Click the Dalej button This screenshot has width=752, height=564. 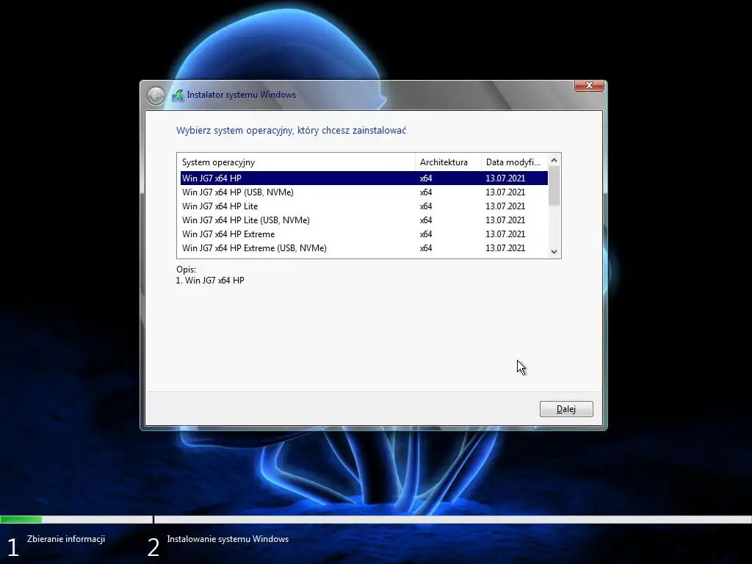[566, 409]
